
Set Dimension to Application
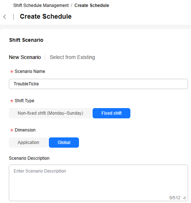pos(28,143)
